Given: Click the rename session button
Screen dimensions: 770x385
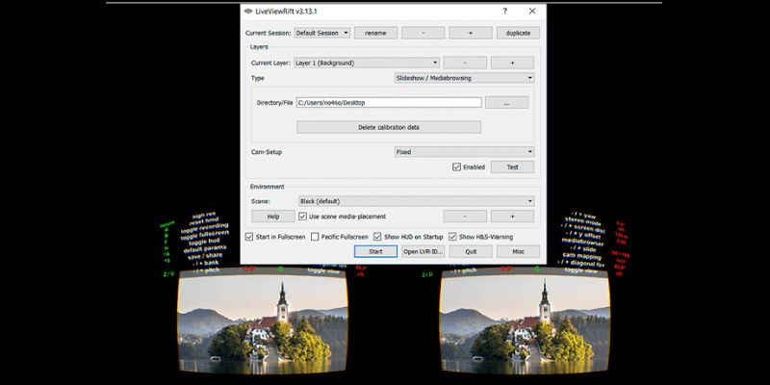Looking at the screenshot, I should pos(375,33).
